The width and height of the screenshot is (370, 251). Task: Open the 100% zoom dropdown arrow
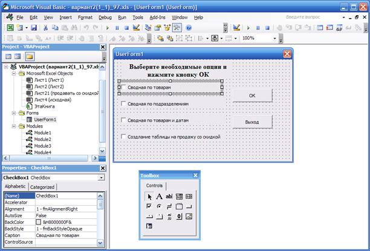(274, 38)
